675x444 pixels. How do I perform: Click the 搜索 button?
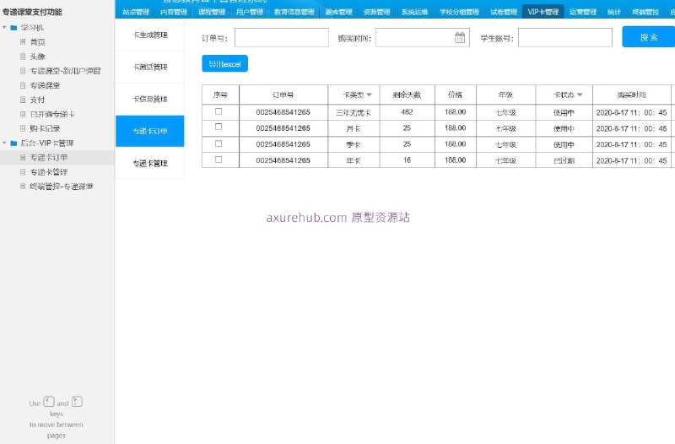[x=649, y=37]
